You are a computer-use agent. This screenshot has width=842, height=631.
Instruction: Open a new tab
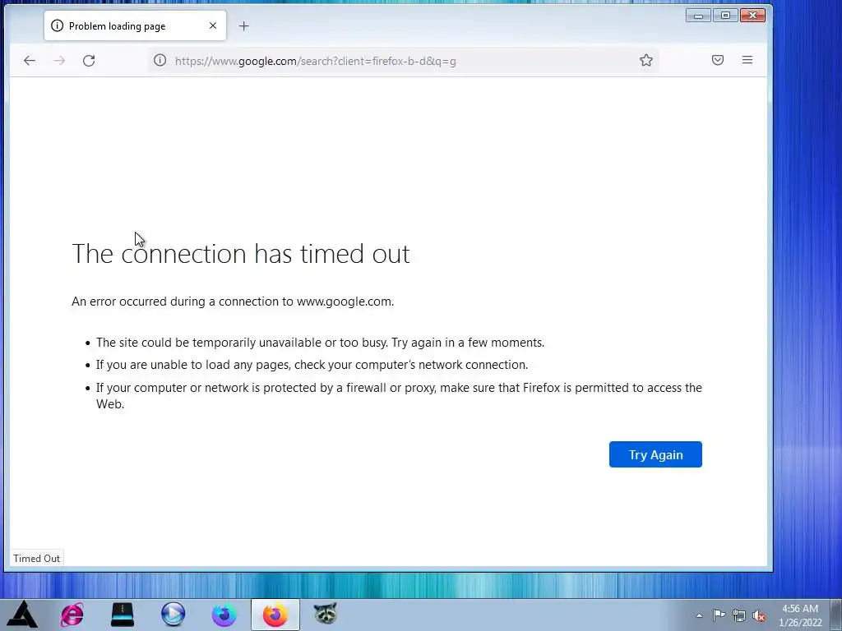pos(243,25)
